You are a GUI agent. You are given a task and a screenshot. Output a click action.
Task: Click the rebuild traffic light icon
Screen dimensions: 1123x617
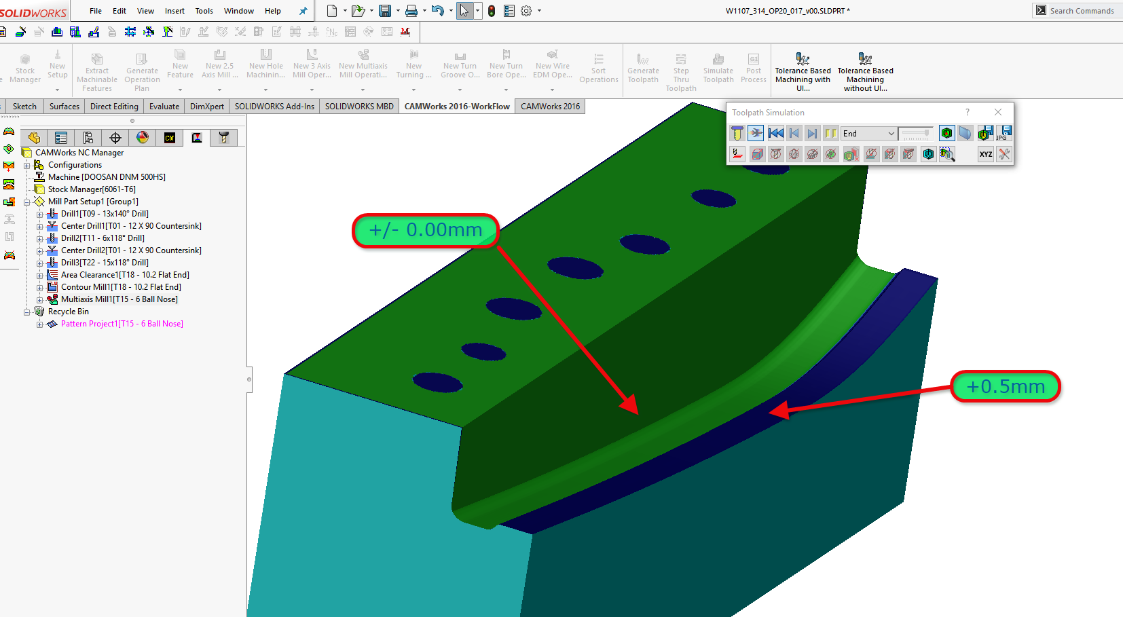pyautogui.click(x=492, y=11)
